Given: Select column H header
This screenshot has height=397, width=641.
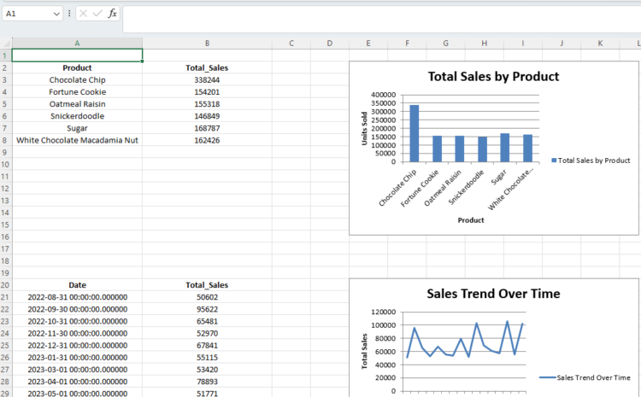Looking at the screenshot, I should pyautogui.click(x=485, y=44).
